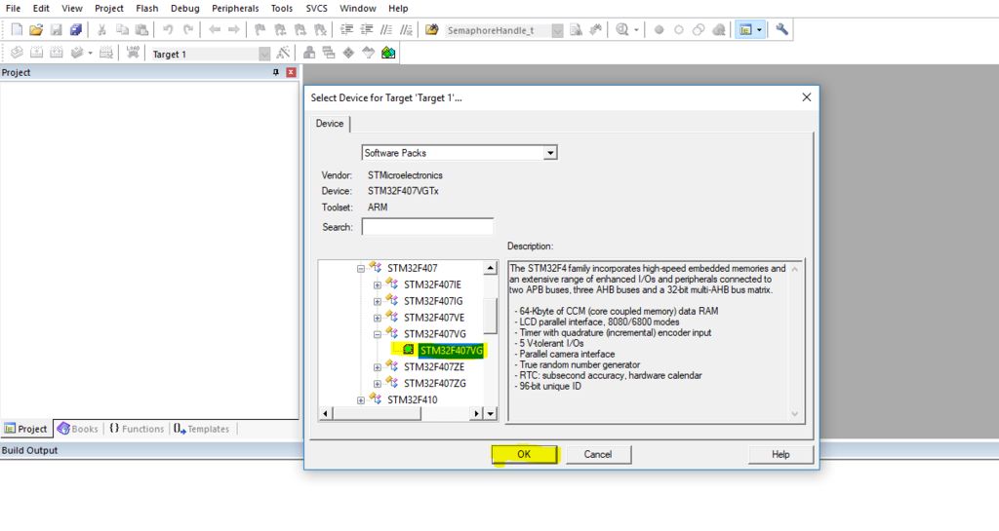This screenshot has width=999, height=531.
Task: Navigate forwards with right arrow icon
Action: tap(234, 30)
